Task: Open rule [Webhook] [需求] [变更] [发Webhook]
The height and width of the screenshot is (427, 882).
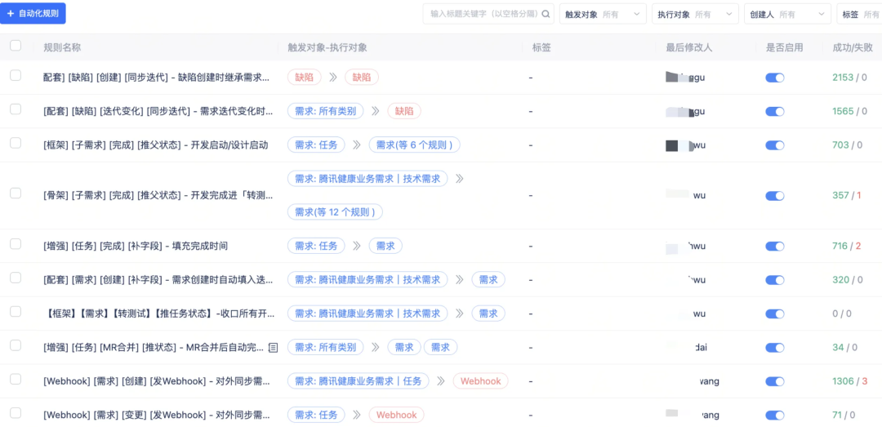Action: click(156, 415)
